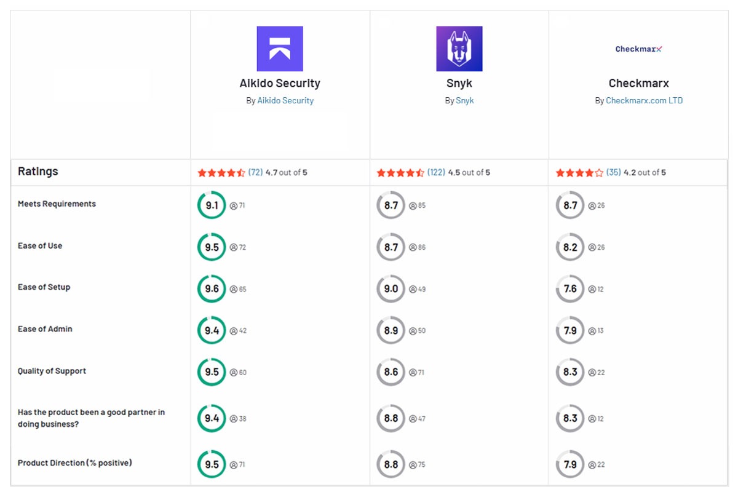
Task: Click the good partner in business label
Action: point(91,418)
